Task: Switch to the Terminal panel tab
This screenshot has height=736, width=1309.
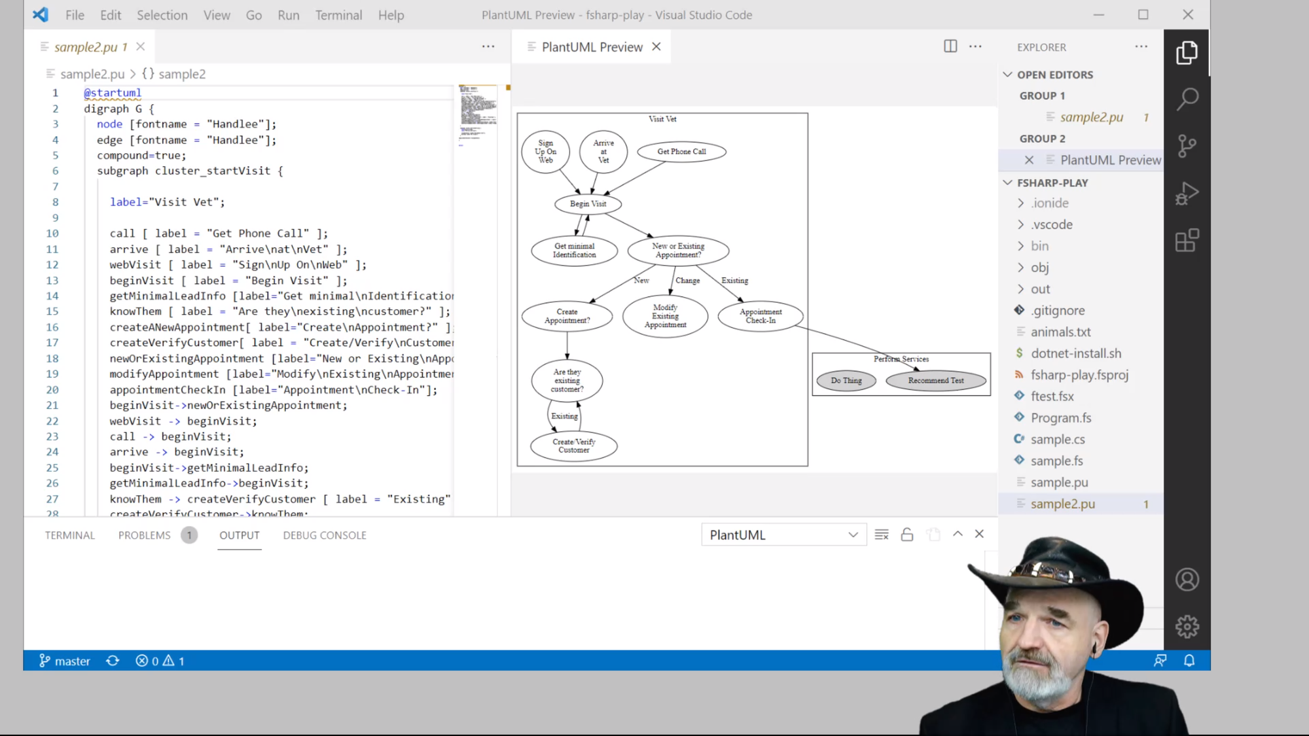Action: [70, 535]
